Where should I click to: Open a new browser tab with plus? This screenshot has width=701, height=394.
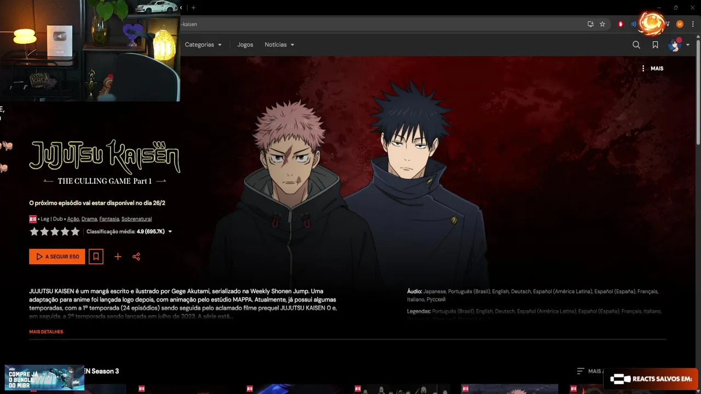coord(193,8)
